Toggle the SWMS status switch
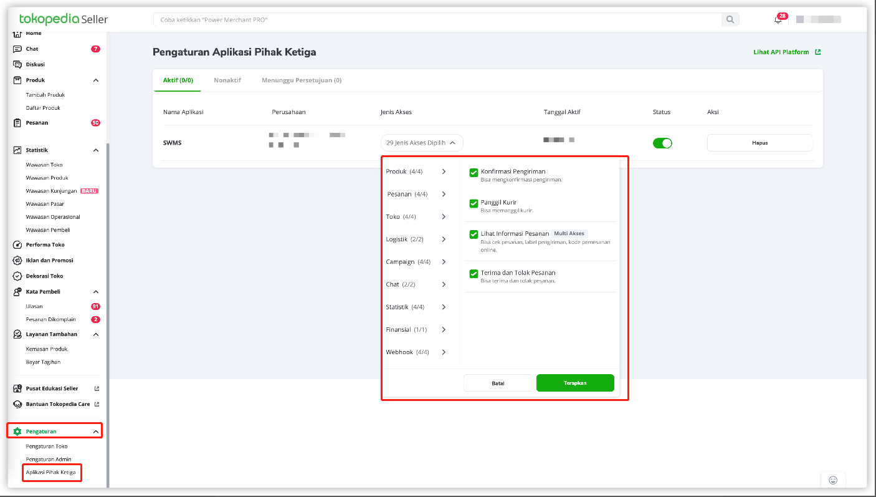The width and height of the screenshot is (876, 497). [x=662, y=143]
